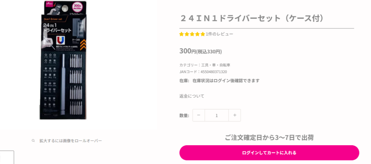This screenshot has width=371, height=164.
Task: Click the 数量 quantity label
Action: point(184,115)
